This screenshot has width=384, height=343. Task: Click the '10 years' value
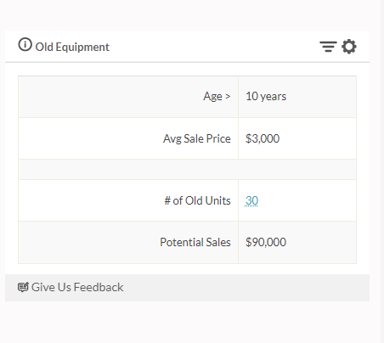[266, 97]
